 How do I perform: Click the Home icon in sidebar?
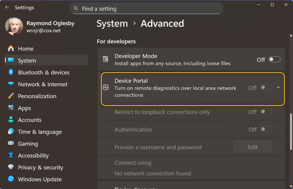pyautogui.click(x=11, y=48)
